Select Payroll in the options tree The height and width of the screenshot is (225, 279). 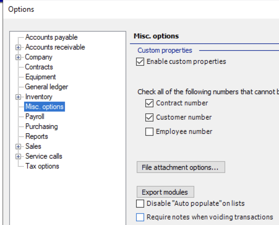coord(35,117)
